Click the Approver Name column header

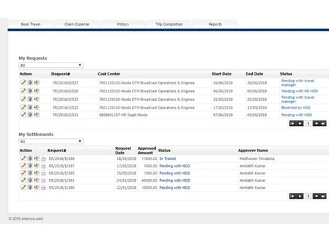tap(253, 150)
